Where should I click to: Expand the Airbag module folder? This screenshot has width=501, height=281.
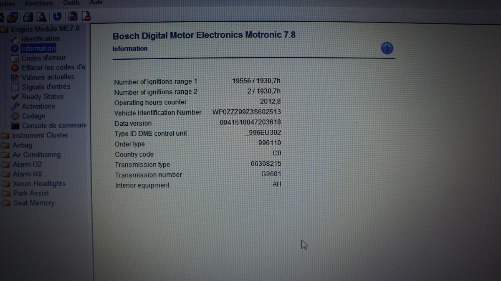[22, 145]
